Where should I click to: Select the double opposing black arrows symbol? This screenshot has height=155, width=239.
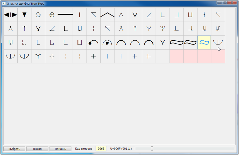tap(10, 15)
